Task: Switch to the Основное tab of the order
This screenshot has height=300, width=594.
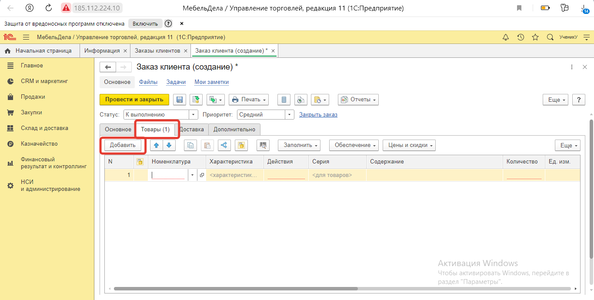Action: tap(118, 129)
